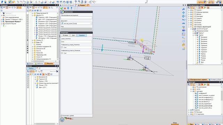Expand the Корзина node in the Фурнитура panel
This screenshot has width=223, height=125.
[189, 110]
